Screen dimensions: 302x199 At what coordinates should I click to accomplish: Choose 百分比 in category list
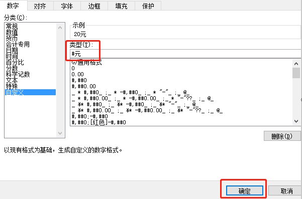[x=15, y=62]
